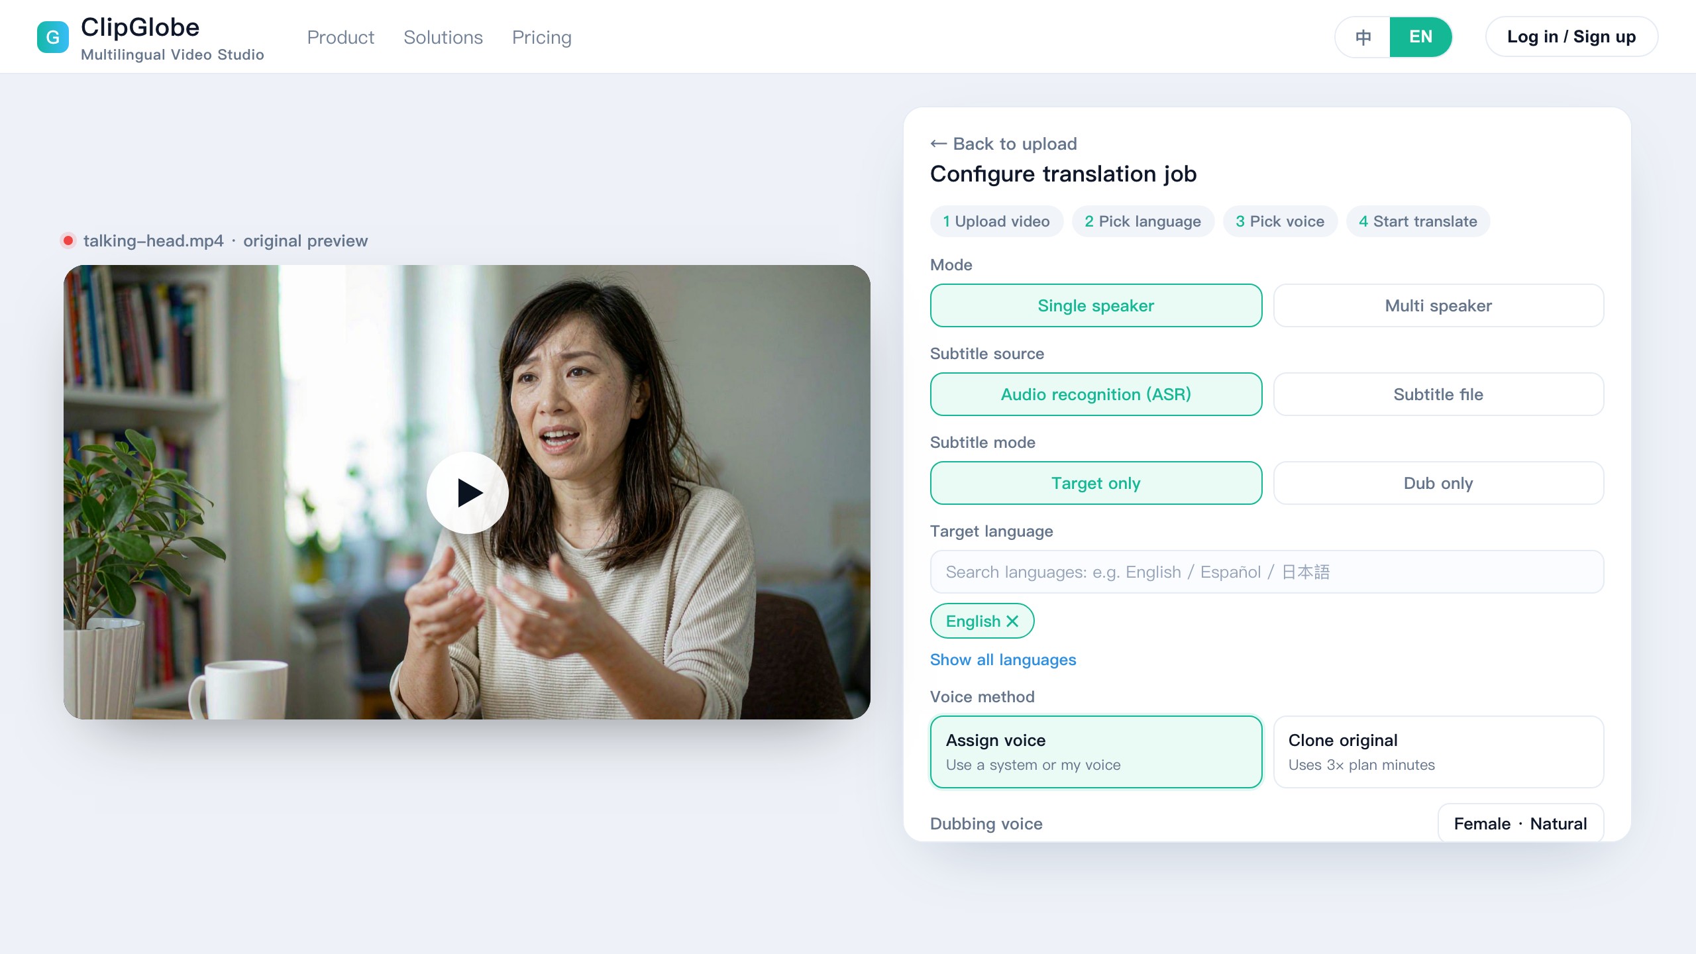Focus the target language search field
The width and height of the screenshot is (1696, 954).
pyautogui.click(x=1267, y=572)
